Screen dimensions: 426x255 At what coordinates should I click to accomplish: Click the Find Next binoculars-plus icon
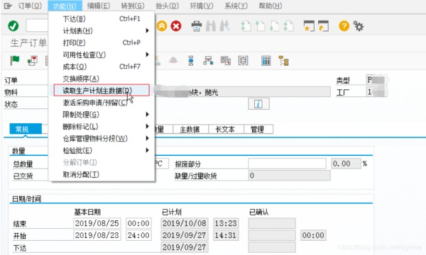pyautogui.click(x=225, y=26)
